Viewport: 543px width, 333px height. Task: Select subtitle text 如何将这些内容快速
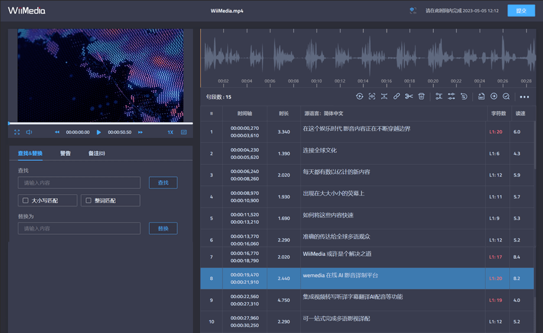click(x=328, y=215)
